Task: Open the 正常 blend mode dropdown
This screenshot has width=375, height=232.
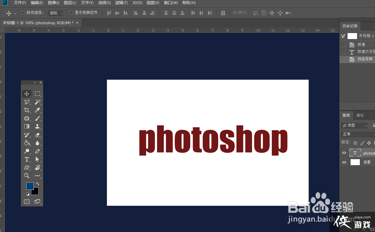Action: (358, 134)
